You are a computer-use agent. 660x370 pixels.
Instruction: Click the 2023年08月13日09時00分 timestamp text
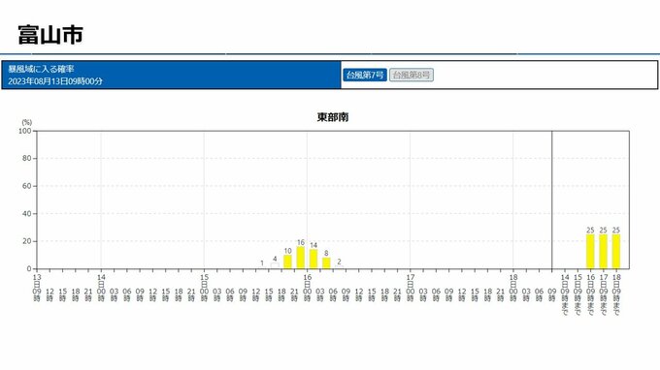click(55, 81)
